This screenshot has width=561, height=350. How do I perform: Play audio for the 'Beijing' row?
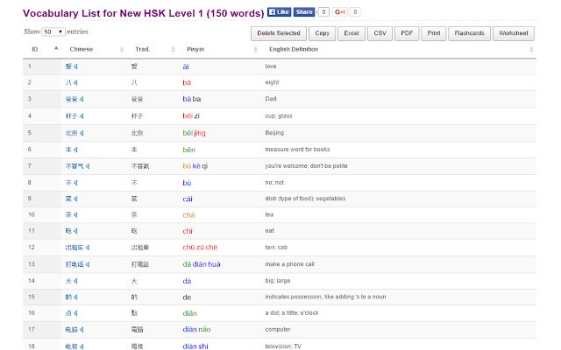pyautogui.click(x=82, y=133)
